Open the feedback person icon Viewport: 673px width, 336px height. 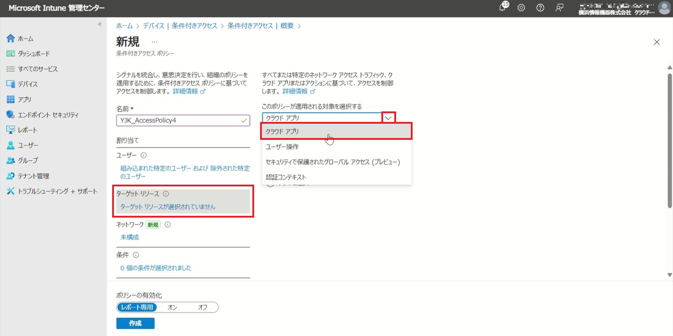pos(559,8)
